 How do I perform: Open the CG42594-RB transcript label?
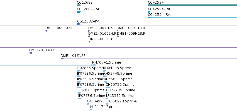coord(159,9)
